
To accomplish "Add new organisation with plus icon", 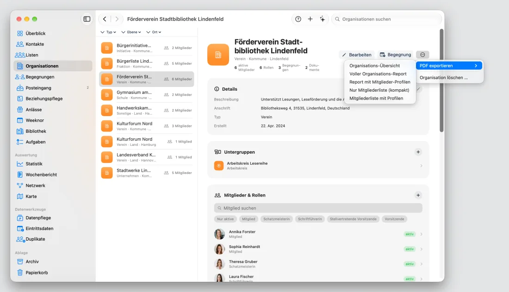I will (310, 19).
